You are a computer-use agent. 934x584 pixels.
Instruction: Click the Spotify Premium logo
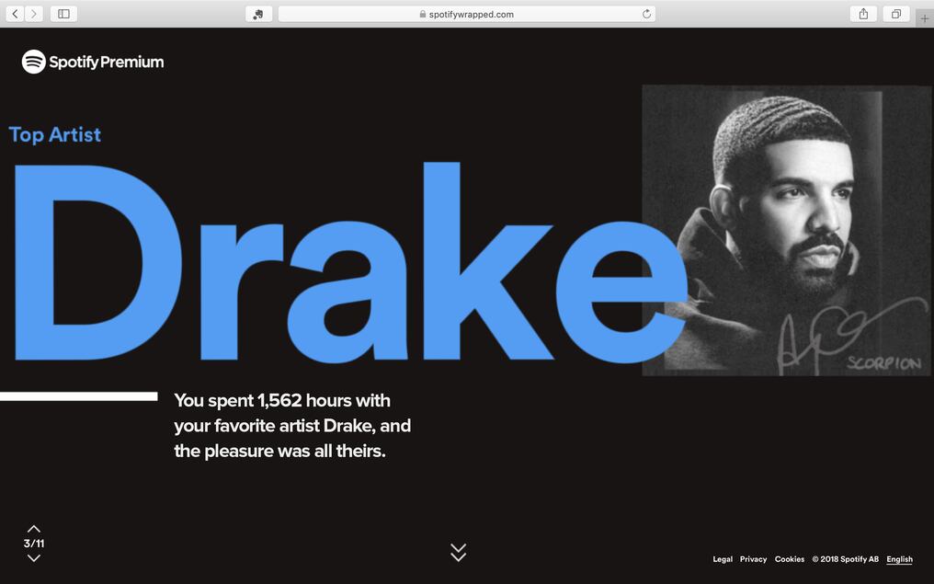pyautogui.click(x=93, y=62)
